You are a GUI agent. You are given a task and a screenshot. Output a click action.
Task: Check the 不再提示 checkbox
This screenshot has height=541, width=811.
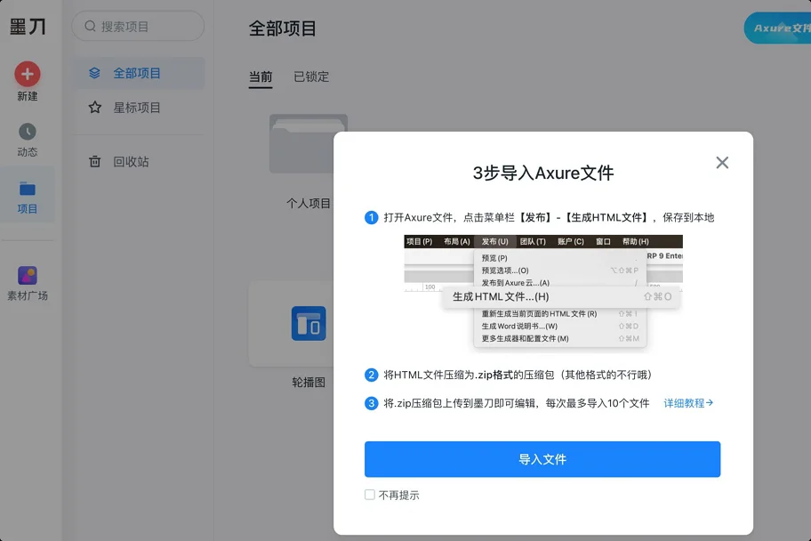370,495
